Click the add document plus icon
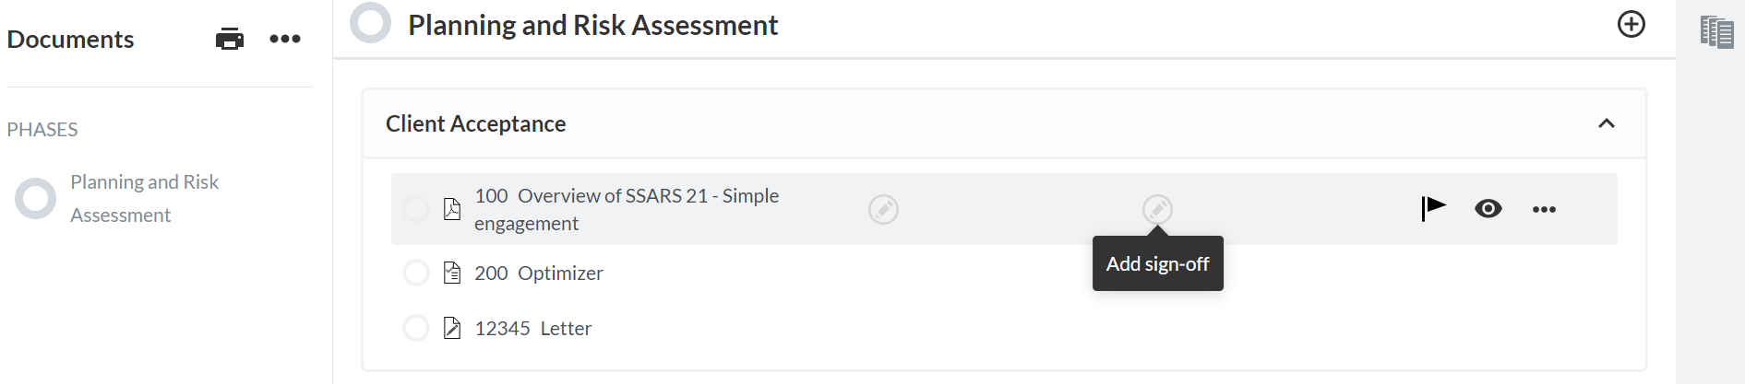 (x=1631, y=25)
